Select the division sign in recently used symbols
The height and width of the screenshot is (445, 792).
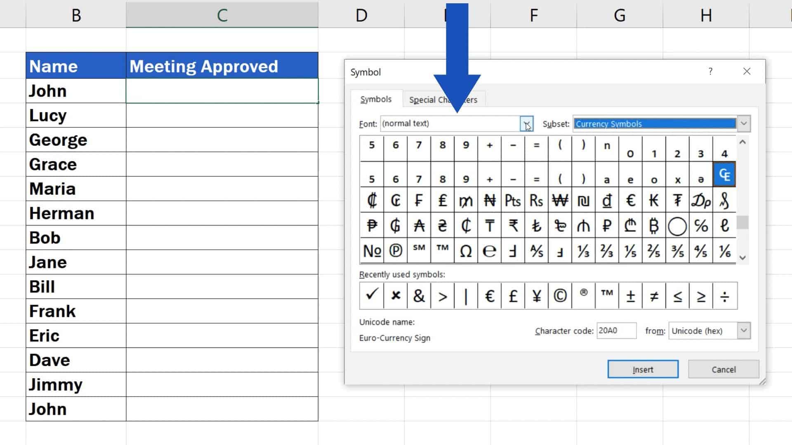coord(724,295)
